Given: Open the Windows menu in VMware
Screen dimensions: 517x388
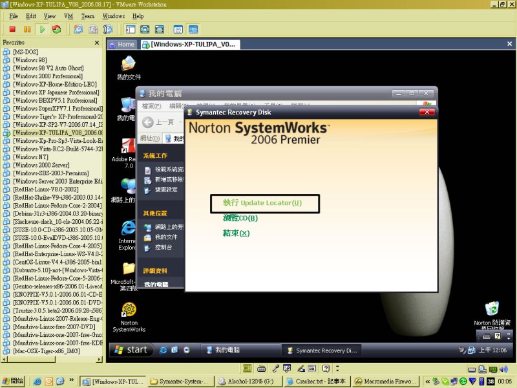Looking at the screenshot, I should (114, 16).
